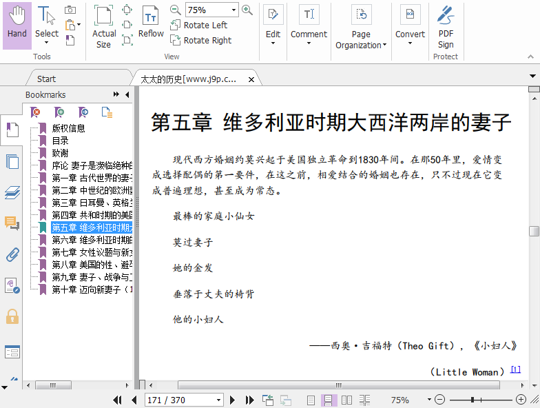Open the Digital Signatures sidebar panel

[12, 285]
